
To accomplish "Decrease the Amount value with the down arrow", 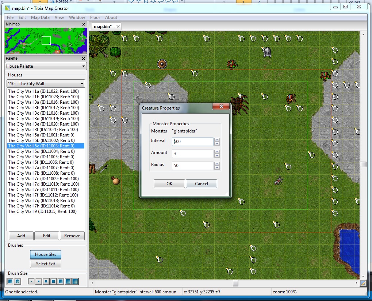I will coord(217,156).
